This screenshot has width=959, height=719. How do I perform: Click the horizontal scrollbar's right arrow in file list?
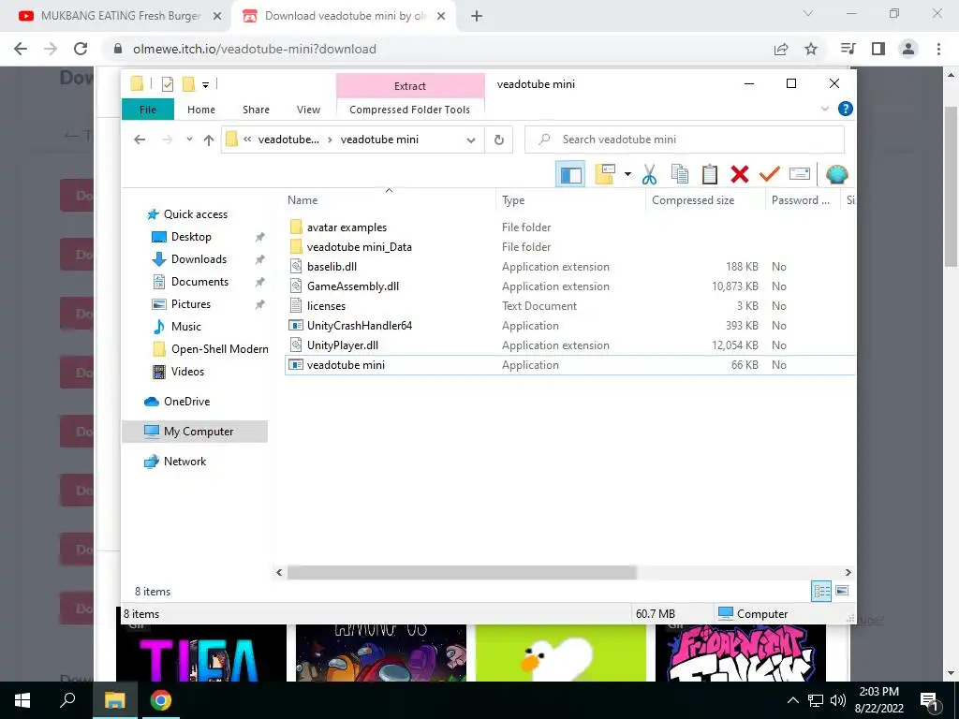[848, 573]
